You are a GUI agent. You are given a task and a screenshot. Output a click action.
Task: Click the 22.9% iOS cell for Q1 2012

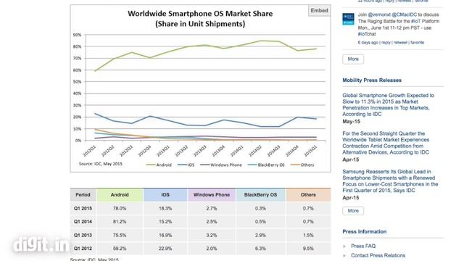click(165, 249)
